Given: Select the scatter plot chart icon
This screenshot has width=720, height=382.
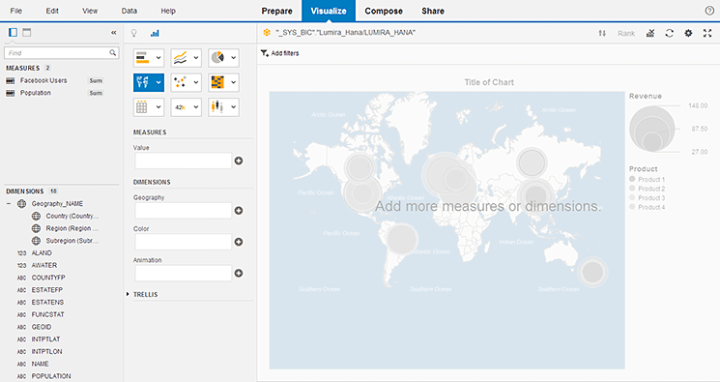Looking at the screenshot, I should (181, 82).
